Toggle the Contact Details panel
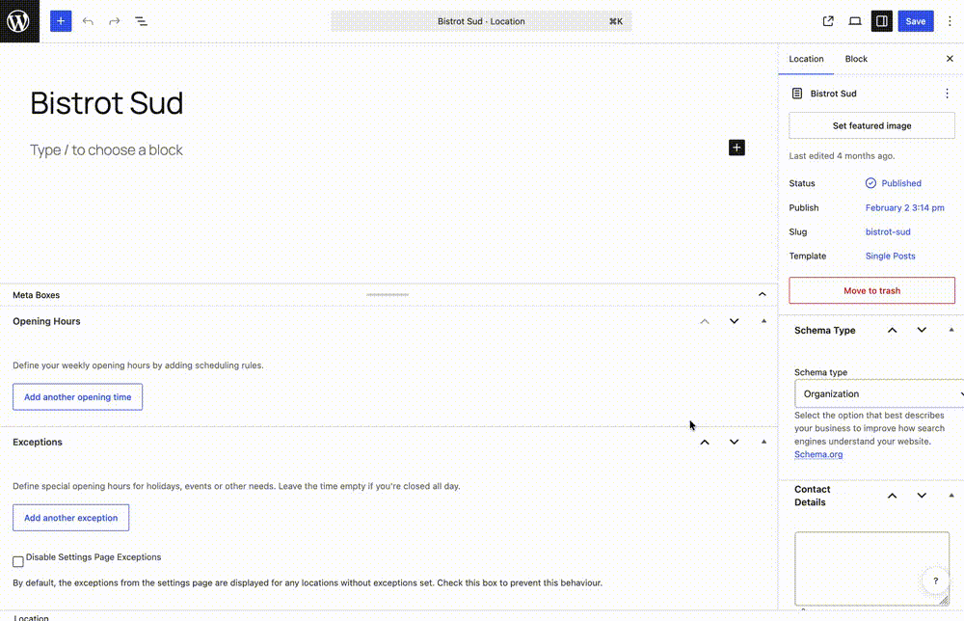Viewport: 964px width, 621px height. click(x=951, y=495)
